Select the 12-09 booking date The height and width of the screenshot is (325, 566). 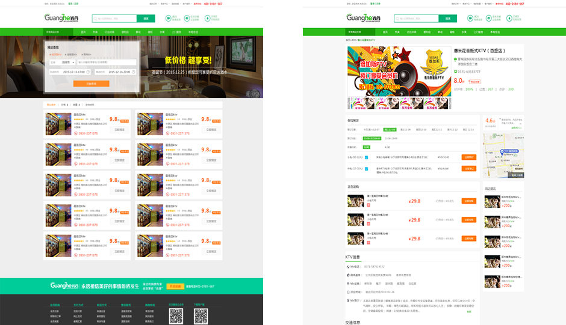pos(405,130)
